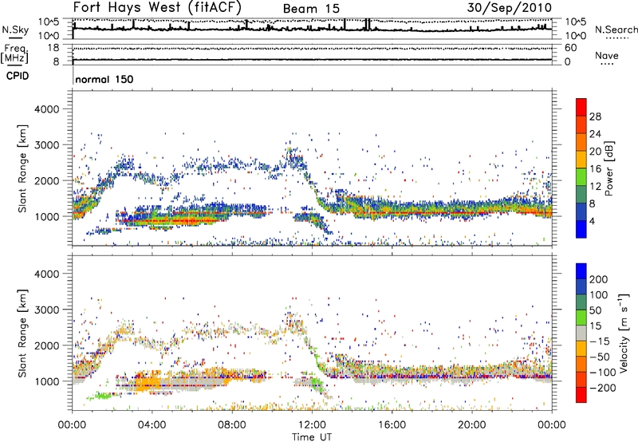
Task: Click the red bottom of velocity color bar
Action: click(x=581, y=395)
